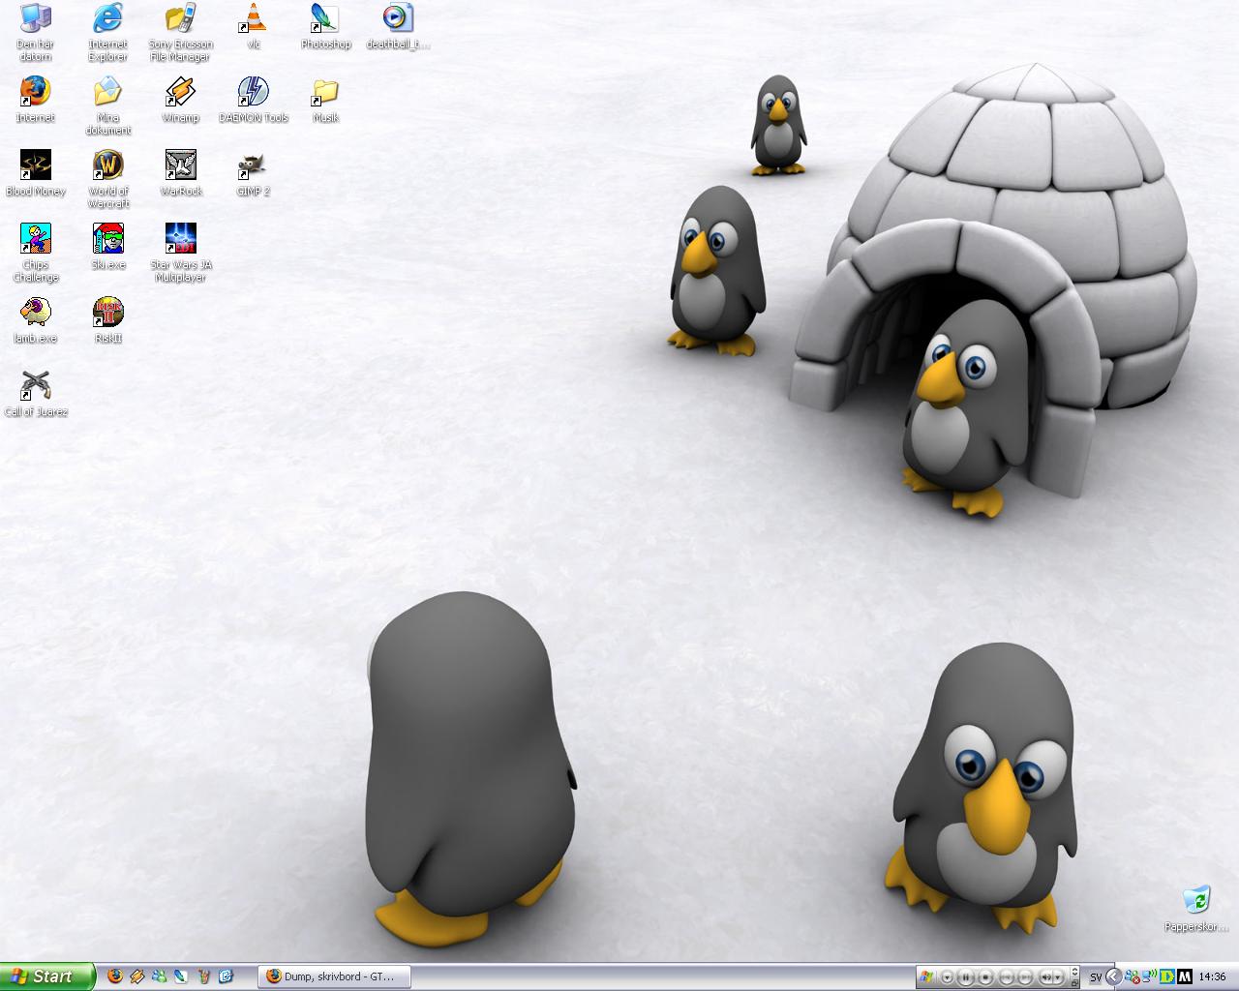Launch Firefox from the quick launch bar

click(x=115, y=976)
